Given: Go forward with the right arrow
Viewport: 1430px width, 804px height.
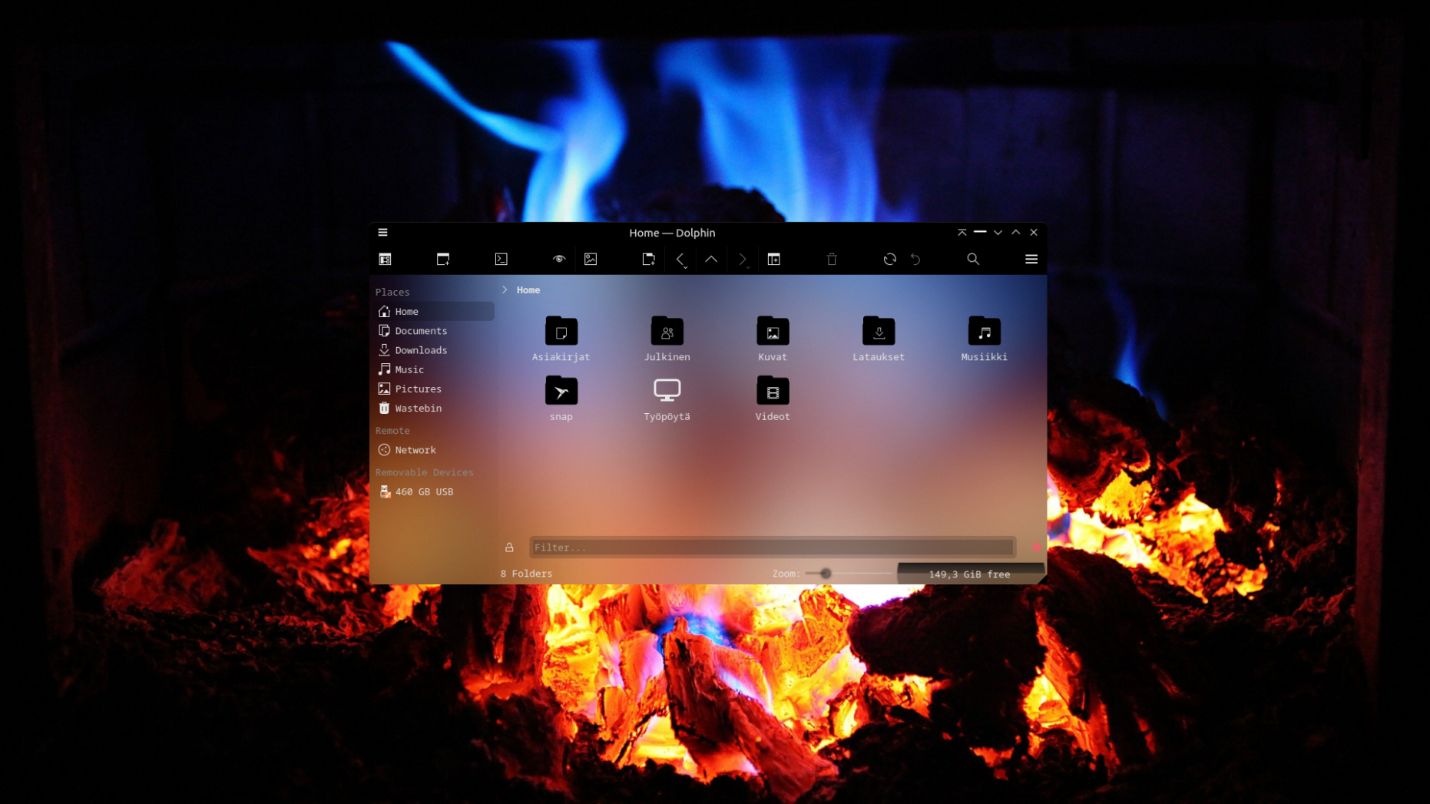Looking at the screenshot, I should pyautogui.click(x=743, y=260).
